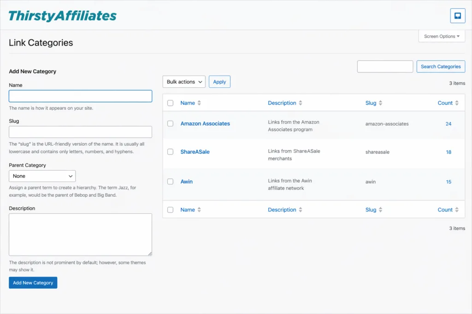
Task: Click sort arrows beside bottom Description footer
Action: [x=301, y=210]
